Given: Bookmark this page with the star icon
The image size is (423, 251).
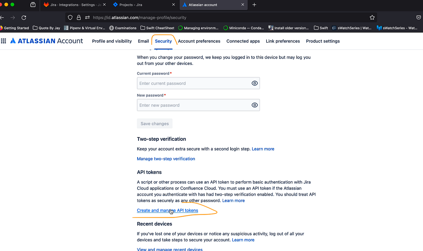Looking at the screenshot, I should click(x=372, y=18).
